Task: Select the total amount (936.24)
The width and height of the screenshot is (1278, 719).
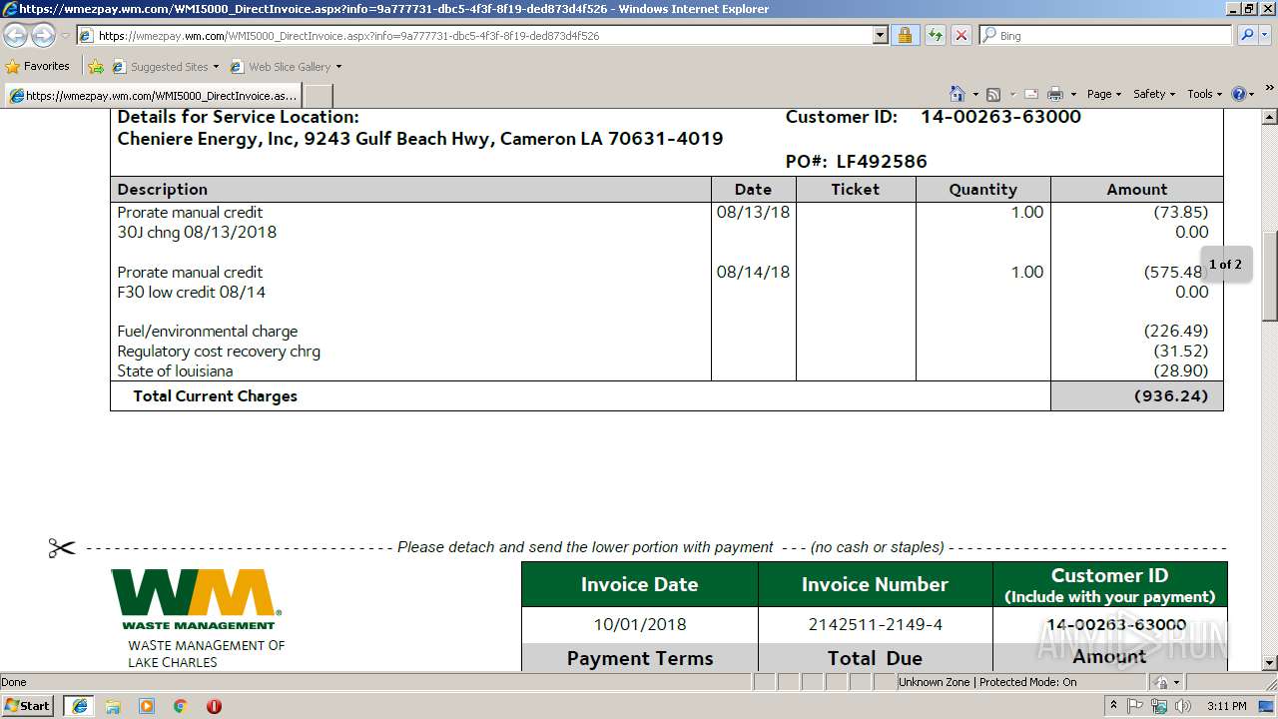Action: [x=1171, y=396]
